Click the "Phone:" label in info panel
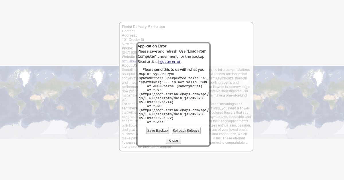 127,48
